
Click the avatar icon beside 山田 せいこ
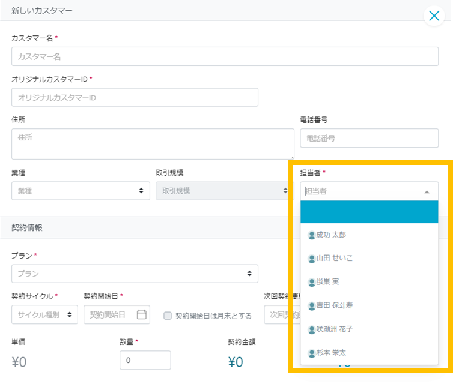tap(311, 259)
